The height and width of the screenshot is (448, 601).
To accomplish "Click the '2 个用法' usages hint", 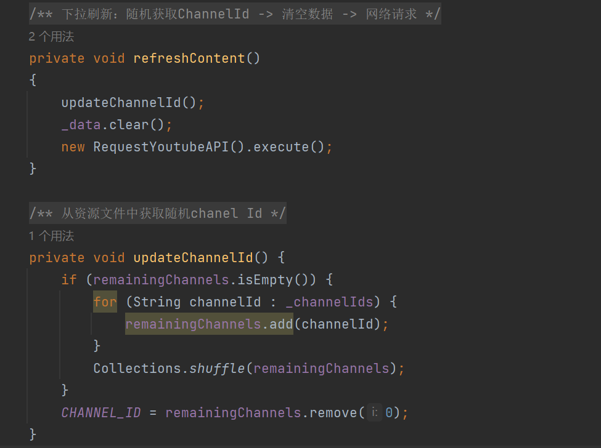I will coord(51,37).
